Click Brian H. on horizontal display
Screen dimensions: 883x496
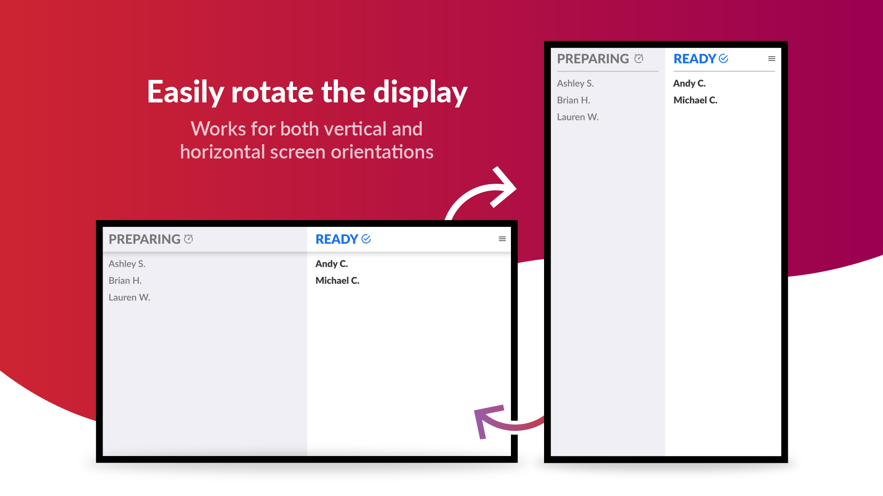[x=125, y=281]
